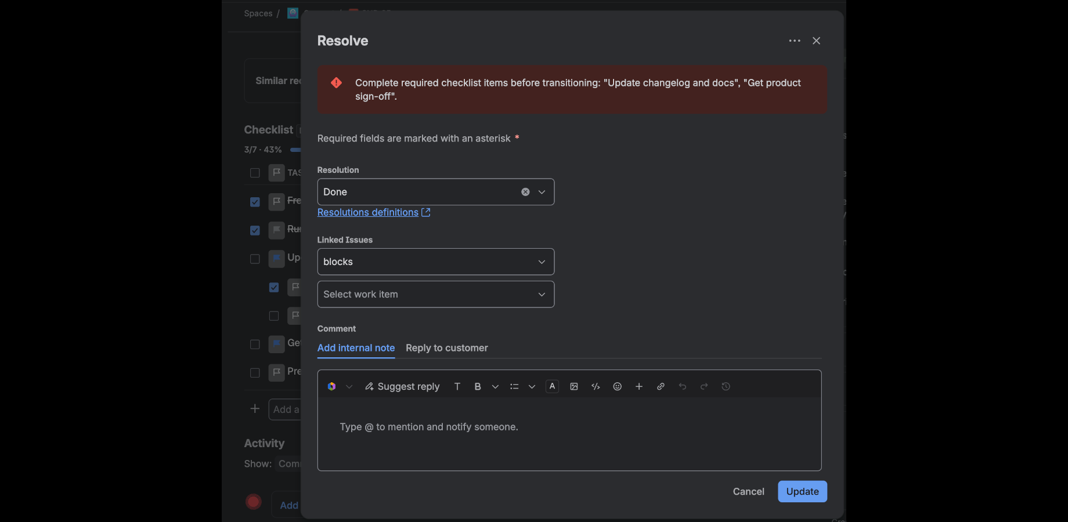1068x522 pixels.
Task: Open the text styles T tool
Action: click(457, 386)
